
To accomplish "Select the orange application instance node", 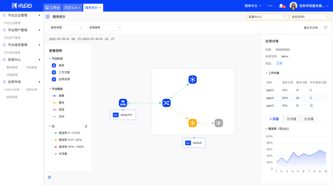I will point(193,123).
